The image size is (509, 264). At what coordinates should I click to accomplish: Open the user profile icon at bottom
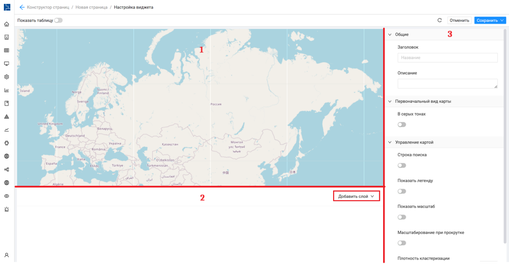pyautogui.click(x=7, y=255)
